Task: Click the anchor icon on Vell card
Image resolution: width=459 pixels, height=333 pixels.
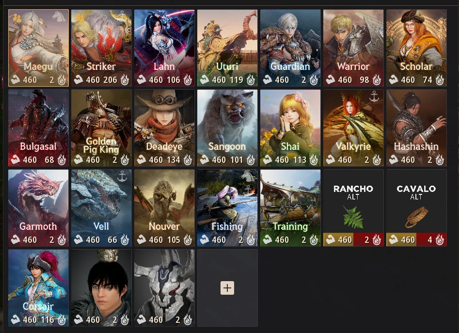Action: pyautogui.click(x=122, y=176)
